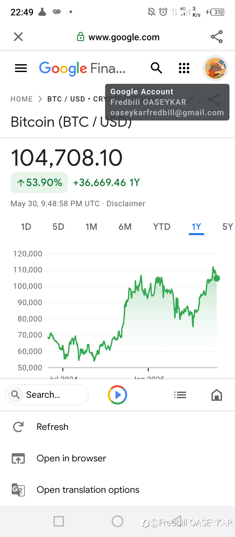Tap the Google Account profile avatar
This screenshot has width=235, height=537.
215,68
